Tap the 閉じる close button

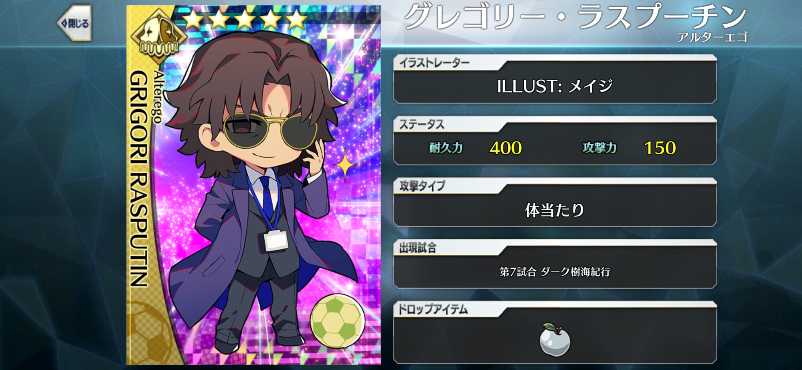tap(75, 23)
